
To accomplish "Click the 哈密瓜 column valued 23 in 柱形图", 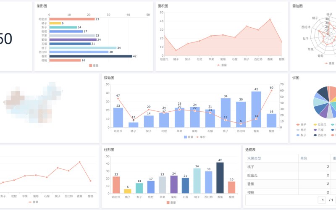I will point(116,185).
